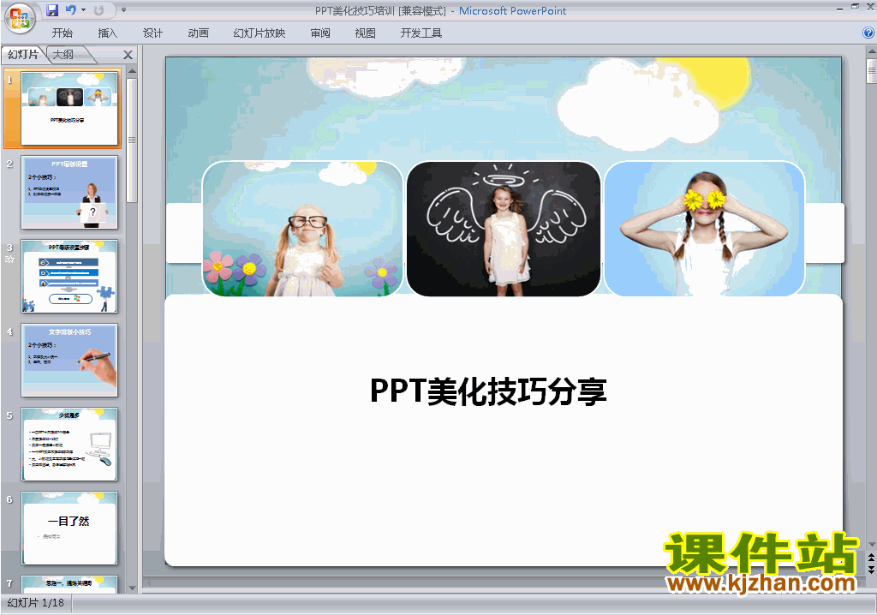Screen dimensions: 877x615
Task: Click the animation star icon beside slide 3
Action: [9, 259]
